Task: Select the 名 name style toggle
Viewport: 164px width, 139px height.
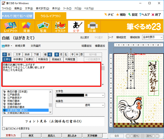Action: coord(66,55)
